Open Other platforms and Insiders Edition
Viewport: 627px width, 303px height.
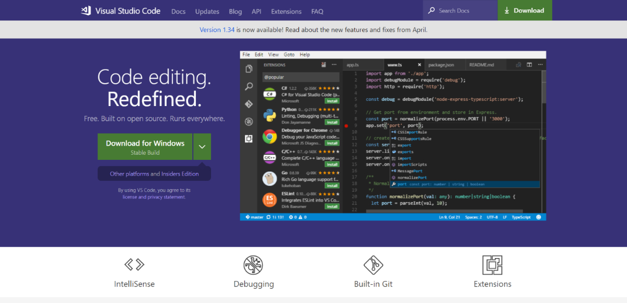click(x=154, y=174)
